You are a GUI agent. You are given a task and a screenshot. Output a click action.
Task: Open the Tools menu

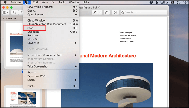click(62, 2)
